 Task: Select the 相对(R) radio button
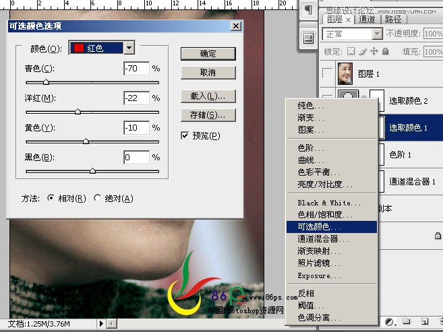pyautogui.click(x=51, y=198)
